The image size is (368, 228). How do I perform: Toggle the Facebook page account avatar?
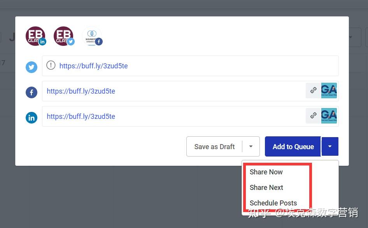(92, 36)
